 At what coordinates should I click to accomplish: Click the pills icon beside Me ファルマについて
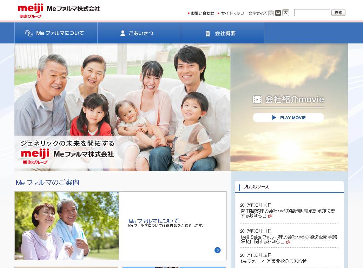[29, 33]
